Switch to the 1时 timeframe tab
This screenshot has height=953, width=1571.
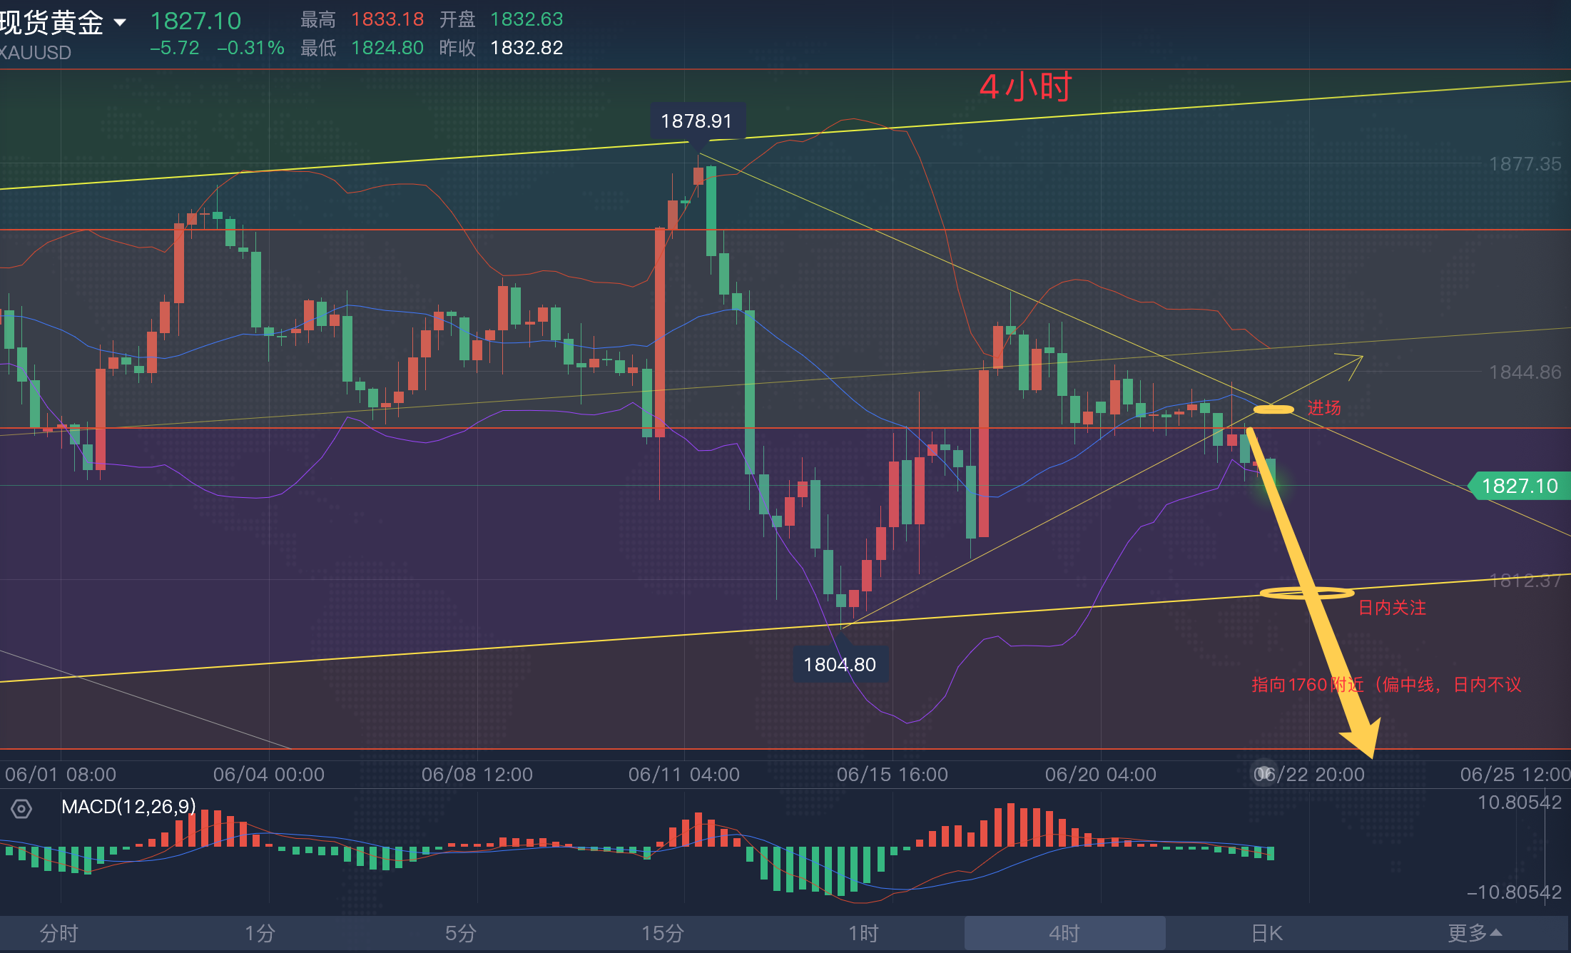[x=863, y=933]
